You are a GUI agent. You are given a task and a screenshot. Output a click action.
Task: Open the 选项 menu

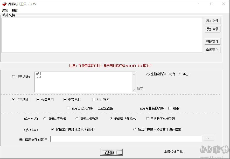5,10
